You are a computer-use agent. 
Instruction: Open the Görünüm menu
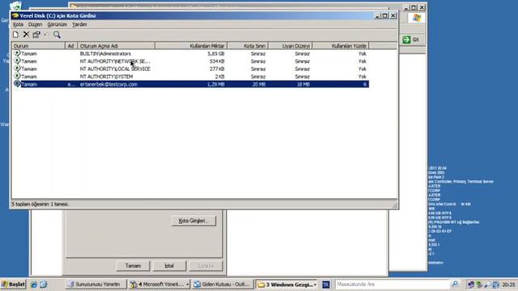57,24
